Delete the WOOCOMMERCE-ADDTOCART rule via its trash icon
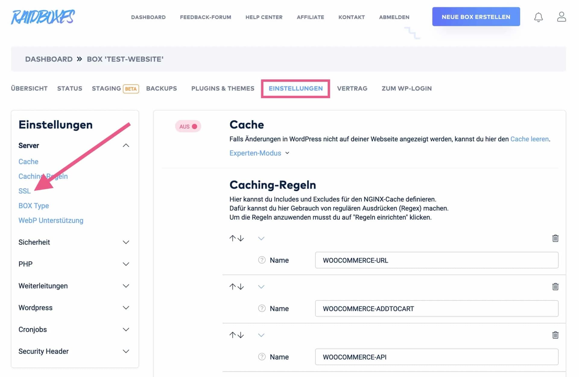The height and width of the screenshot is (377, 579). pos(555,287)
